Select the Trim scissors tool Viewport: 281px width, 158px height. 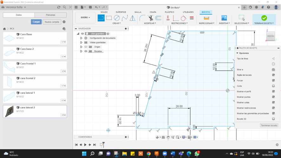click(150, 18)
